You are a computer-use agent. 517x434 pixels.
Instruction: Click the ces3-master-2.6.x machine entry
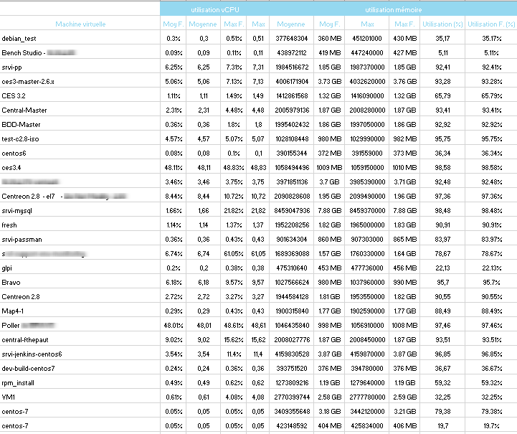click(x=28, y=81)
